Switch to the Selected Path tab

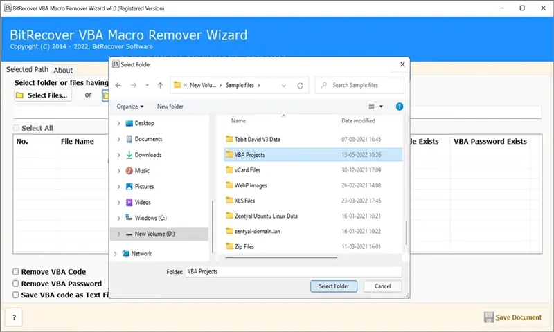pos(27,69)
